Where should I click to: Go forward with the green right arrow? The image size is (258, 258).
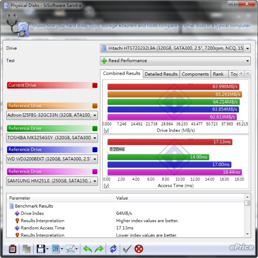pyautogui.click(x=99, y=249)
